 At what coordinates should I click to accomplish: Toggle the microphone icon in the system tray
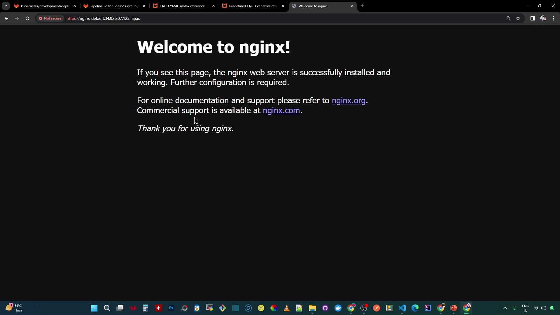coord(514,308)
